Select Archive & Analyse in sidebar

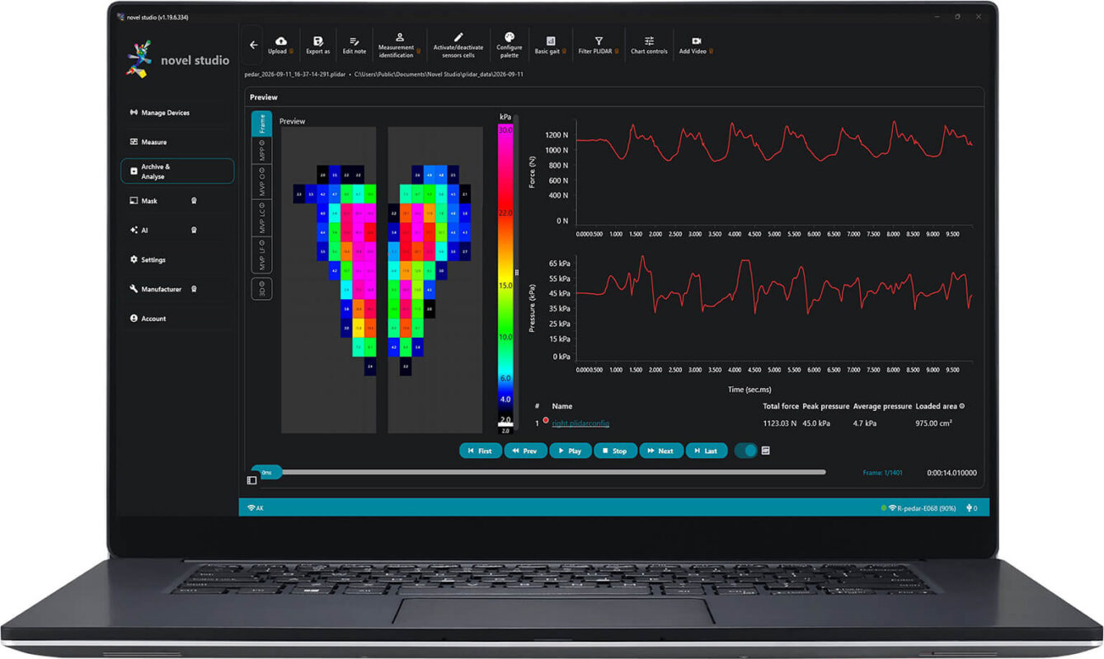click(x=177, y=171)
